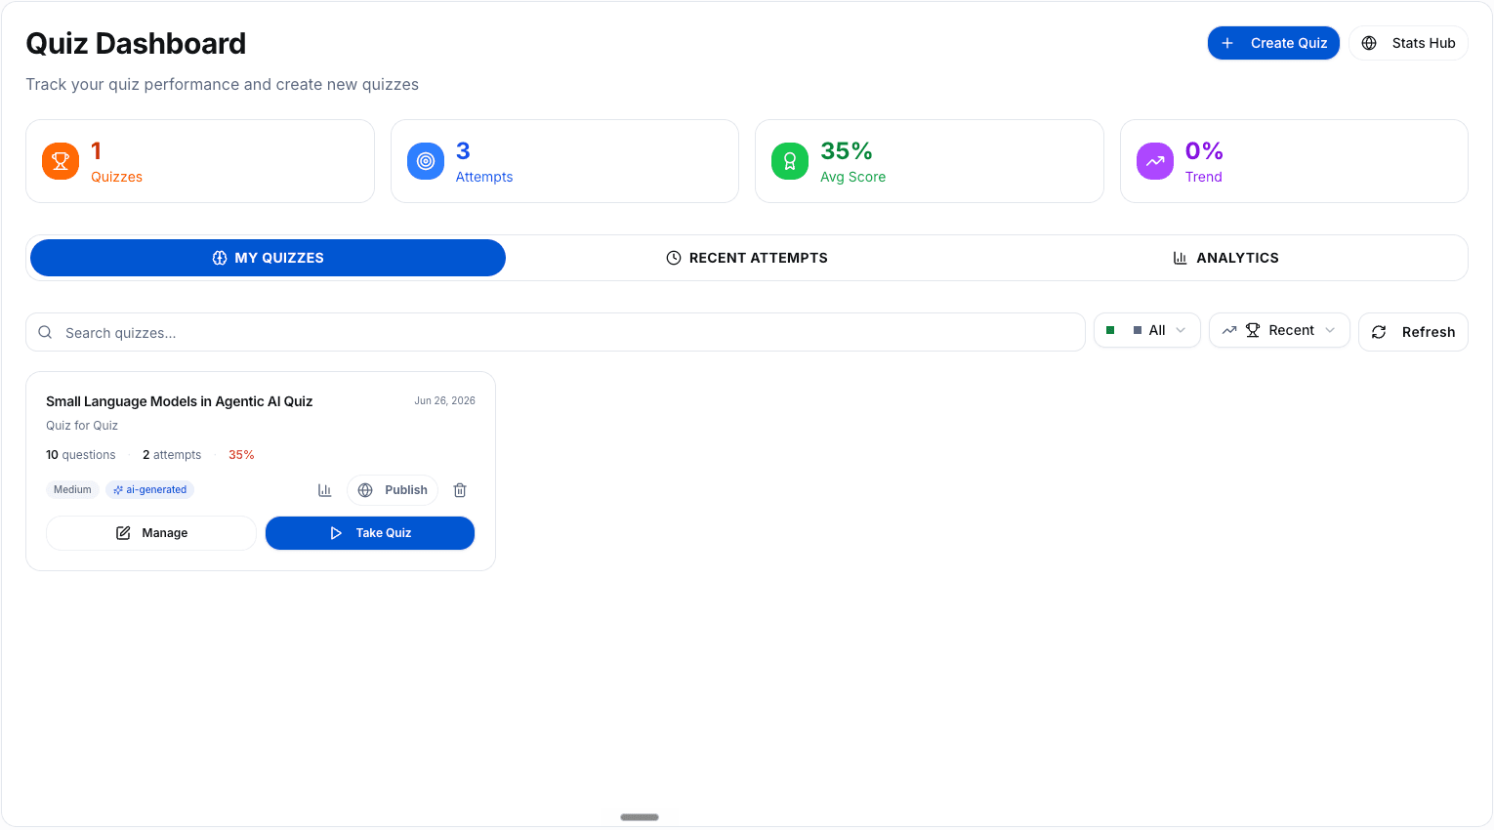1494x830 pixels.
Task: Manage the Small Language Models quiz
Action: click(x=151, y=533)
